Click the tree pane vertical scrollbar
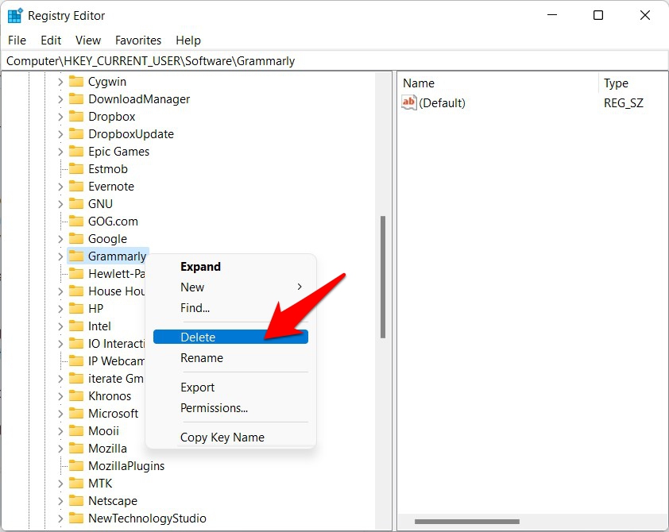 click(x=383, y=278)
